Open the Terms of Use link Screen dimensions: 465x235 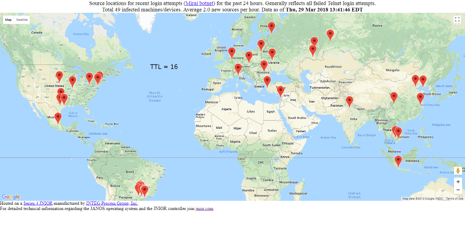[x=454, y=198]
